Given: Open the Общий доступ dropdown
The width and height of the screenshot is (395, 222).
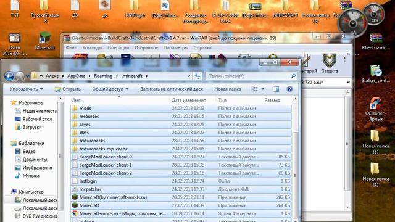Looking at the screenshot, I should click(110, 89).
